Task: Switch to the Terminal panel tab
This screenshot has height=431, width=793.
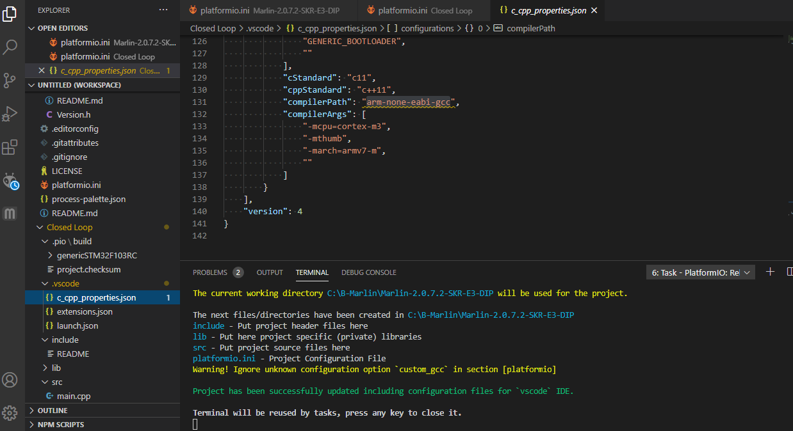Action: (x=312, y=272)
